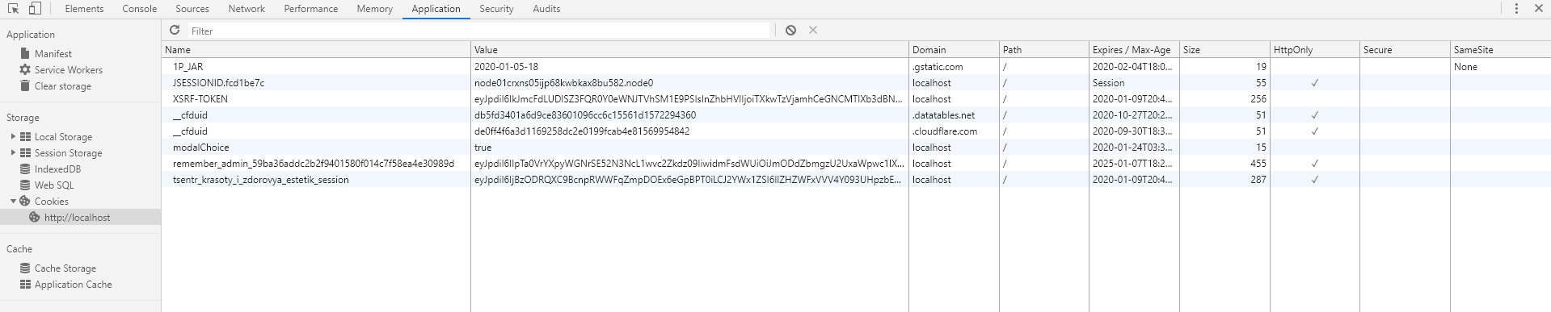1551x312 pixels.
Task: Open the Sources tab
Action: (x=192, y=9)
